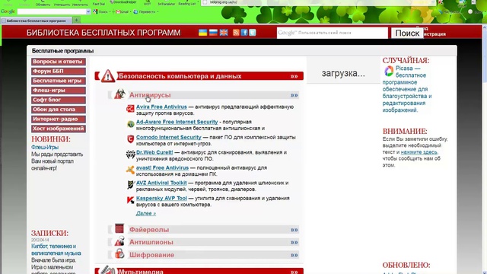
Task: Open Обои для стола in the sidebar menu
Action: 59,110
